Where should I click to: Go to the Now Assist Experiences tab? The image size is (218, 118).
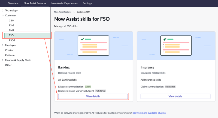[x=64, y=3]
